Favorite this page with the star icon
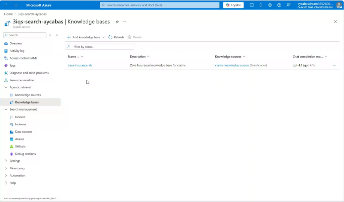 click(x=117, y=22)
